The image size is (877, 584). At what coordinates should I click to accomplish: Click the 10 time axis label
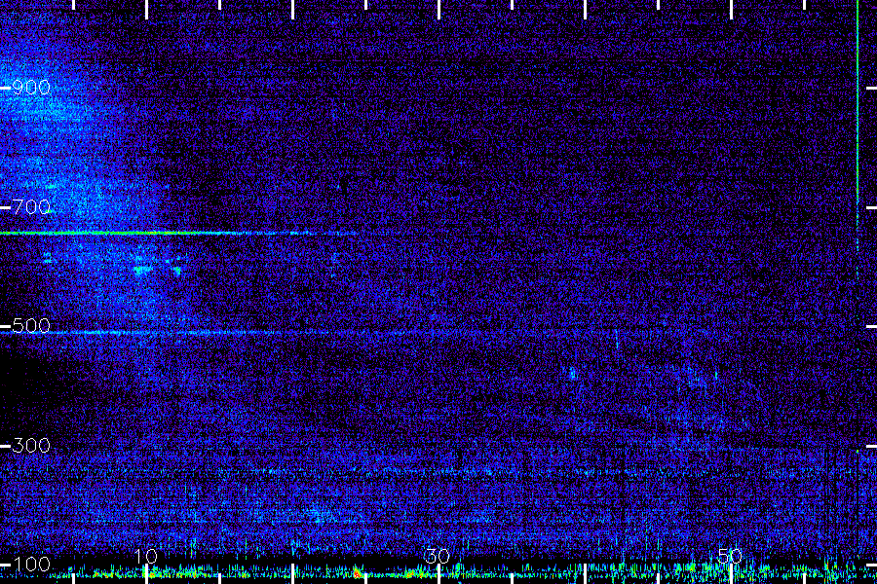tap(146, 556)
